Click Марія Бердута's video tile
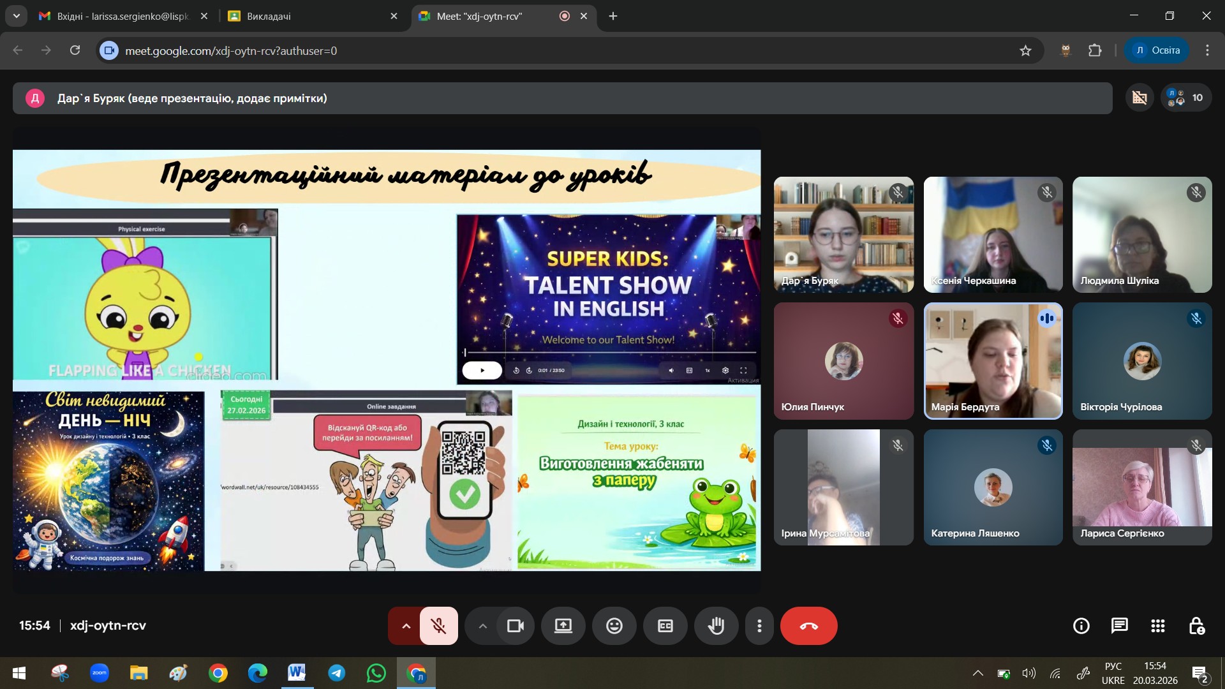The height and width of the screenshot is (689, 1225). (993, 360)
